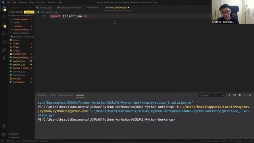Click the remote indicator in status bar
The image size is (254, 143).
[x=2, y=141]
